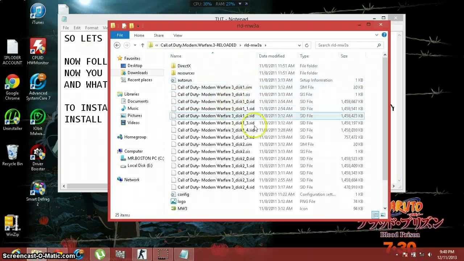Open the Home ribbon tab

click(x=139, y=35)
